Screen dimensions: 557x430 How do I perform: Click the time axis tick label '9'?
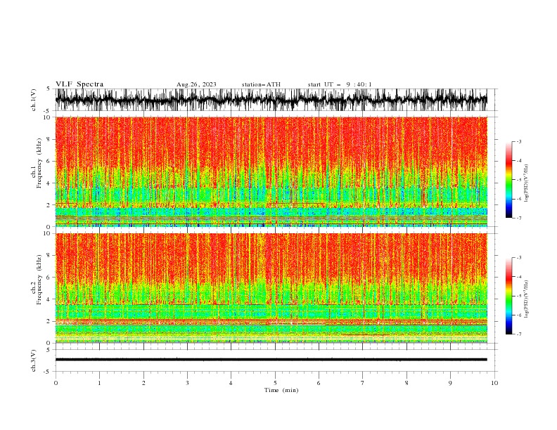450,383
